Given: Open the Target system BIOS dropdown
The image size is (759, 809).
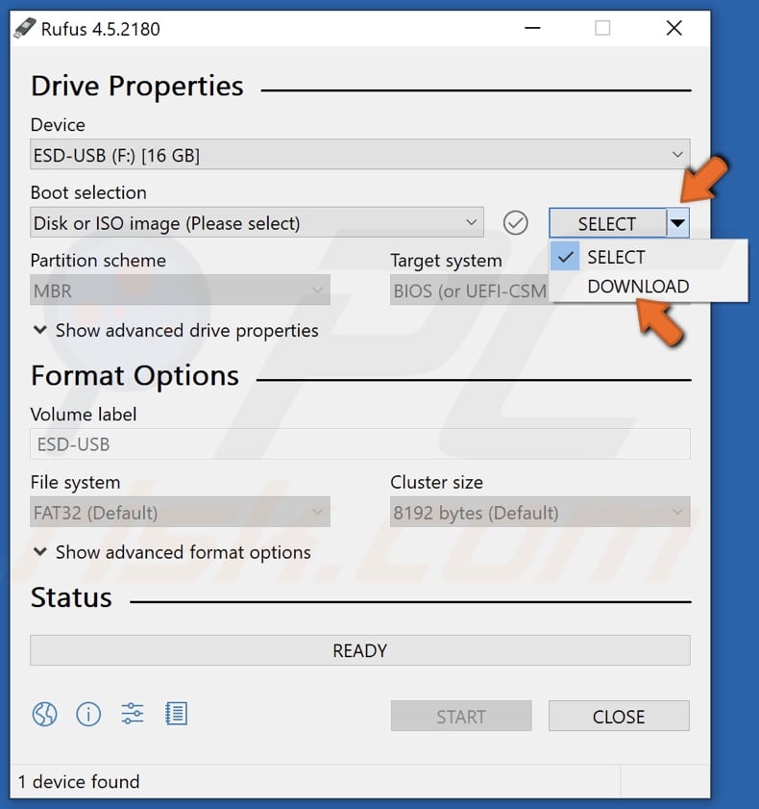Looking at the screenshot, I should click(x=470, y=290).
